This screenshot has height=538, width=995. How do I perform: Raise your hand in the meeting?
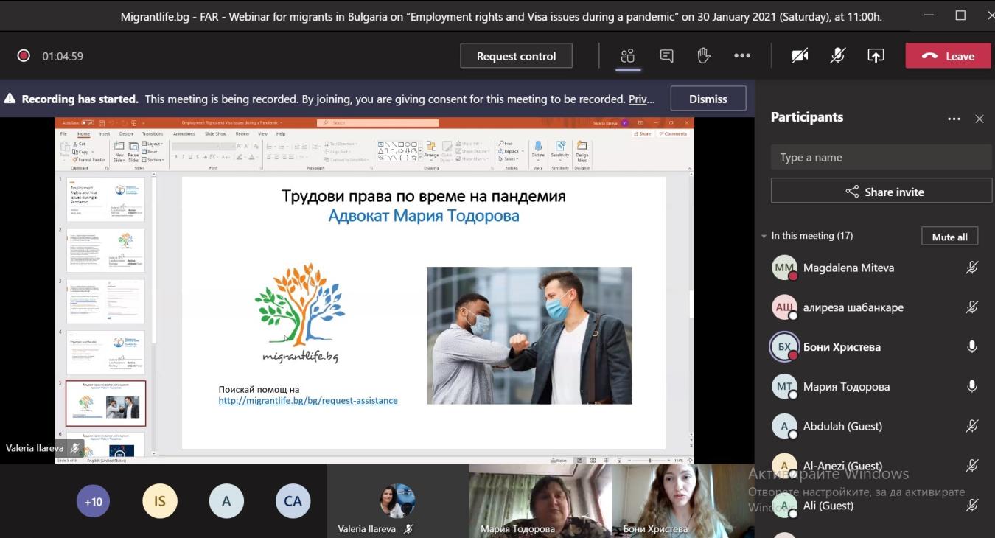pyautogui.click(x=703, y=56)
